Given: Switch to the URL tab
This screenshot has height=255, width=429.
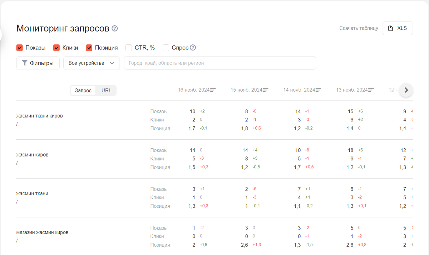Looking at the screenshot, I should click(106, 90).
